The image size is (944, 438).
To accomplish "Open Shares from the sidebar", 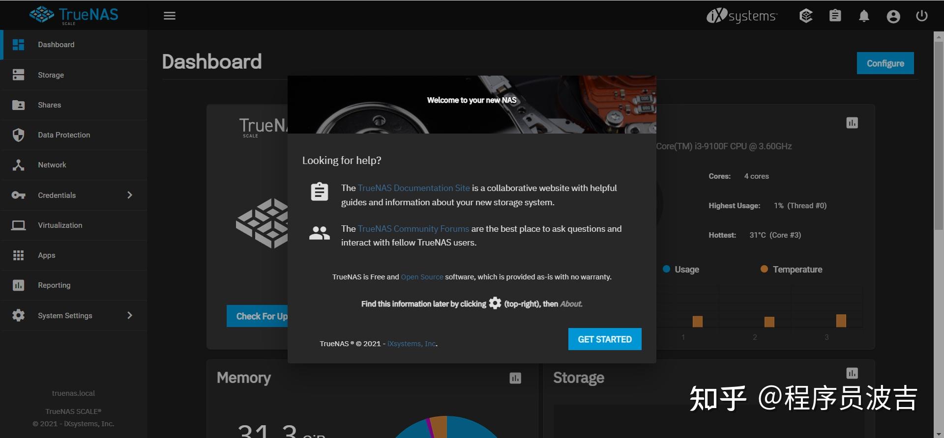I will pyautogui.click(x=74, y=105).
